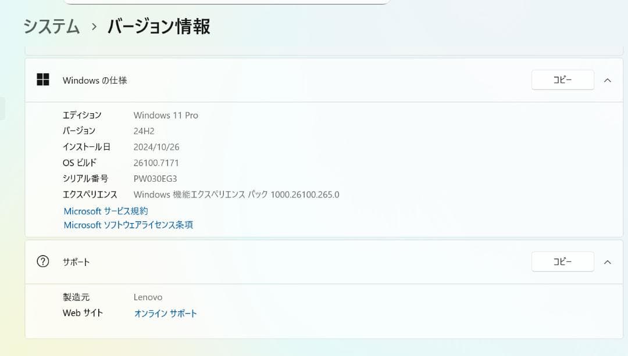Image resolution: width=628 pixels, height=356 pixels.
Task: Collapse the サポート section
Action: [607, 261]
